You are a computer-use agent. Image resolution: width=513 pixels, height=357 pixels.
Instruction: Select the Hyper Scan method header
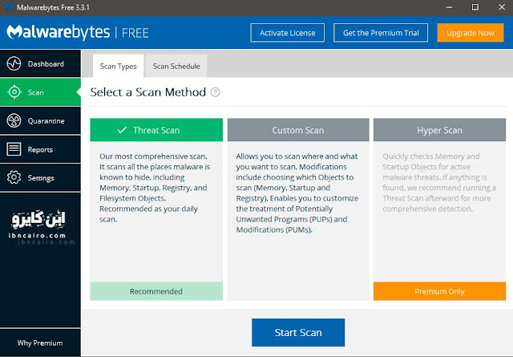tap(439, 130)
